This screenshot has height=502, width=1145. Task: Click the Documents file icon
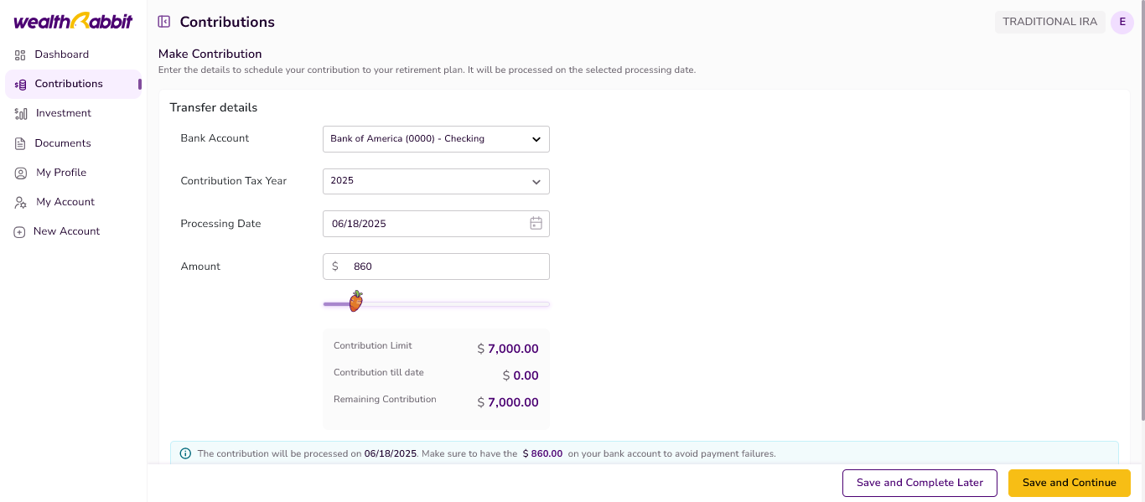coord(20,143)
